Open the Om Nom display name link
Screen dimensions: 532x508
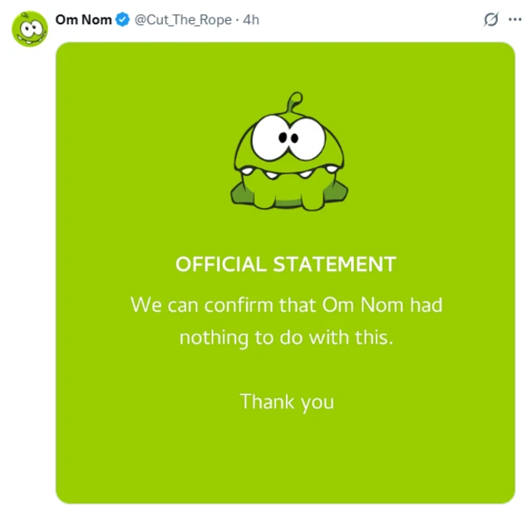pos(83,19)
